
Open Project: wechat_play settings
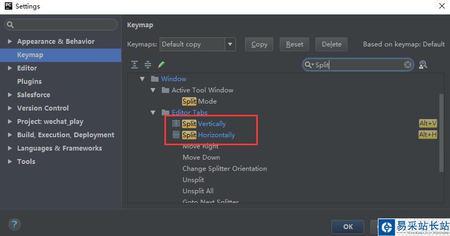50,121
